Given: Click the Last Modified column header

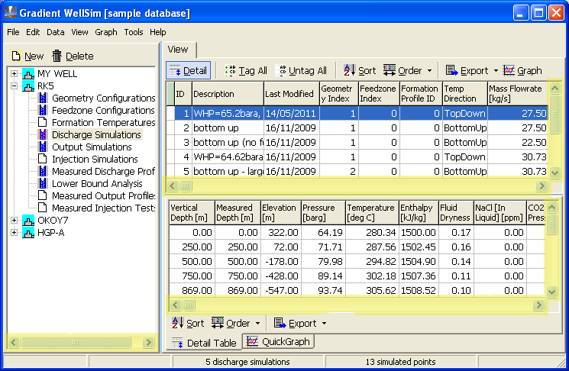Looking at the screenshot, I should point(292,94).
